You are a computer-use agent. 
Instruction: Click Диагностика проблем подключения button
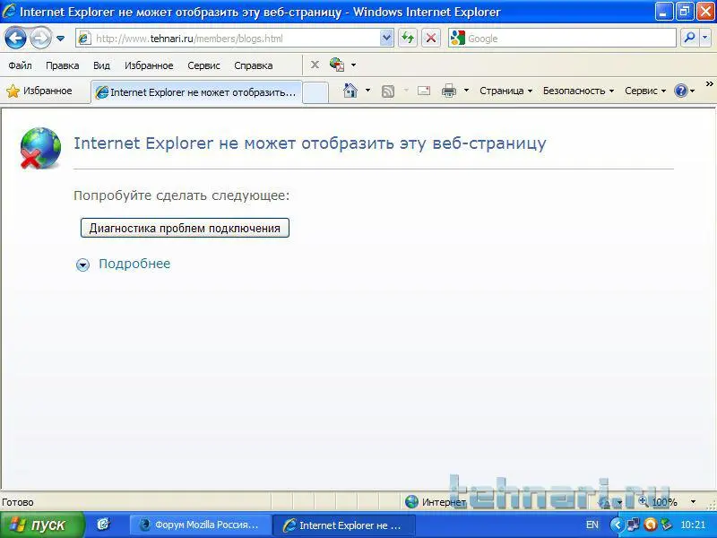[185, 228]
